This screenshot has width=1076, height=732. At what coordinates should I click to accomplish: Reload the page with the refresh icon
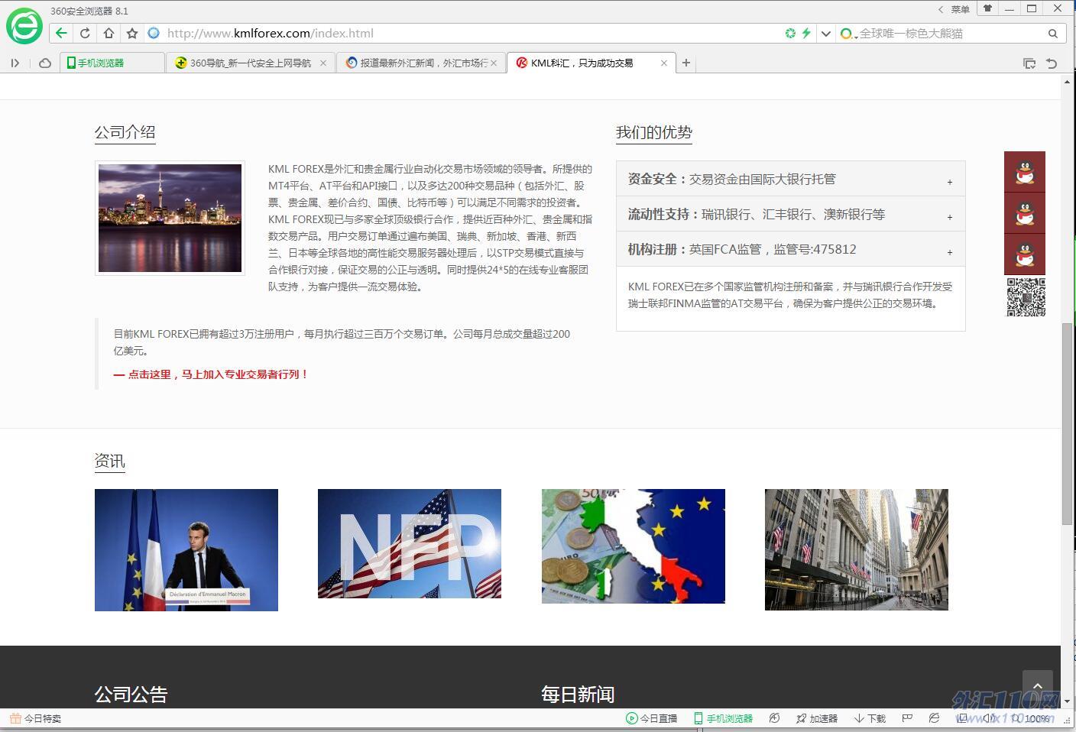85,33
